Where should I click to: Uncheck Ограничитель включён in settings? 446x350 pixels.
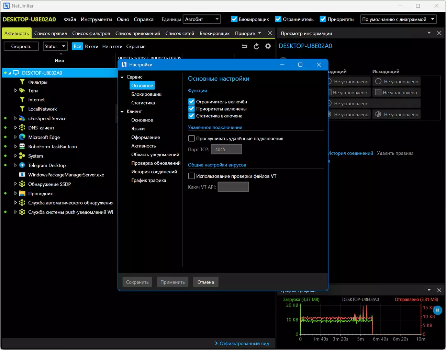click(x=192, y=102)
